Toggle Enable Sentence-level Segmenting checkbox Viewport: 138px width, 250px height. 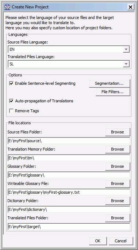coord(11,83)
